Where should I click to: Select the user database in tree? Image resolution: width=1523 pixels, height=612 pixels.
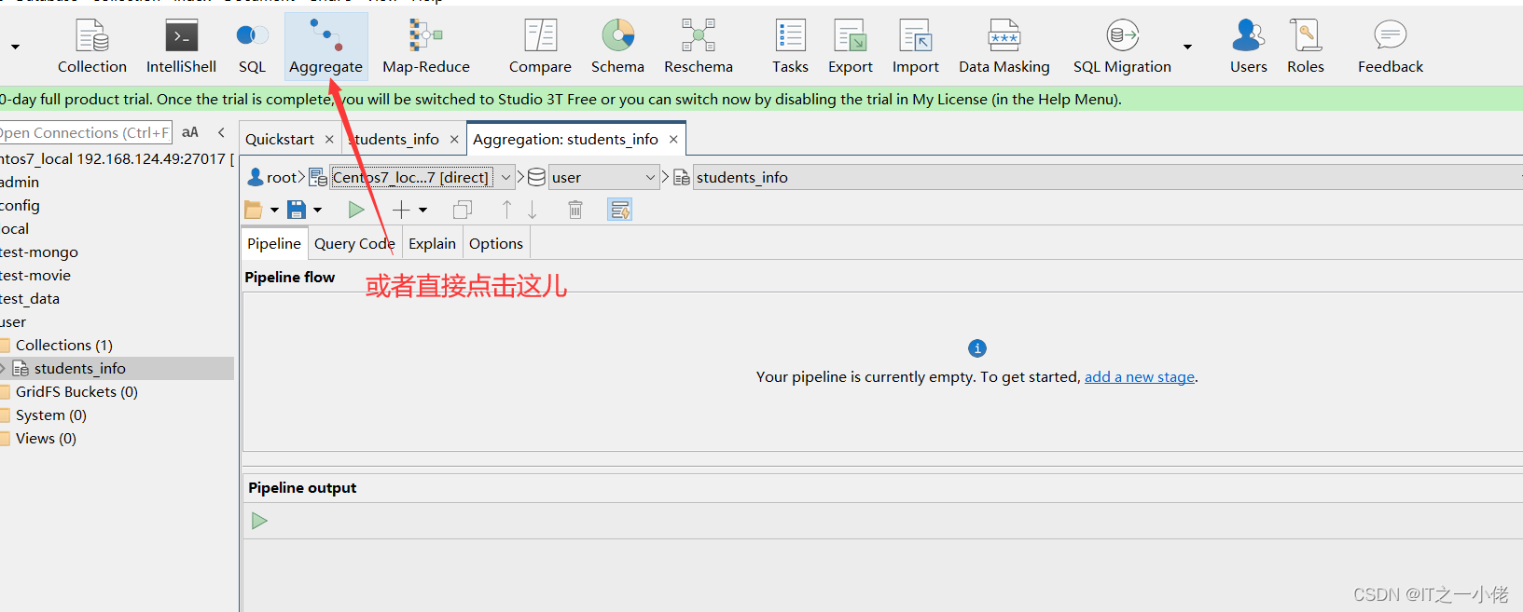pyautogui.click(x=13, y=321)
